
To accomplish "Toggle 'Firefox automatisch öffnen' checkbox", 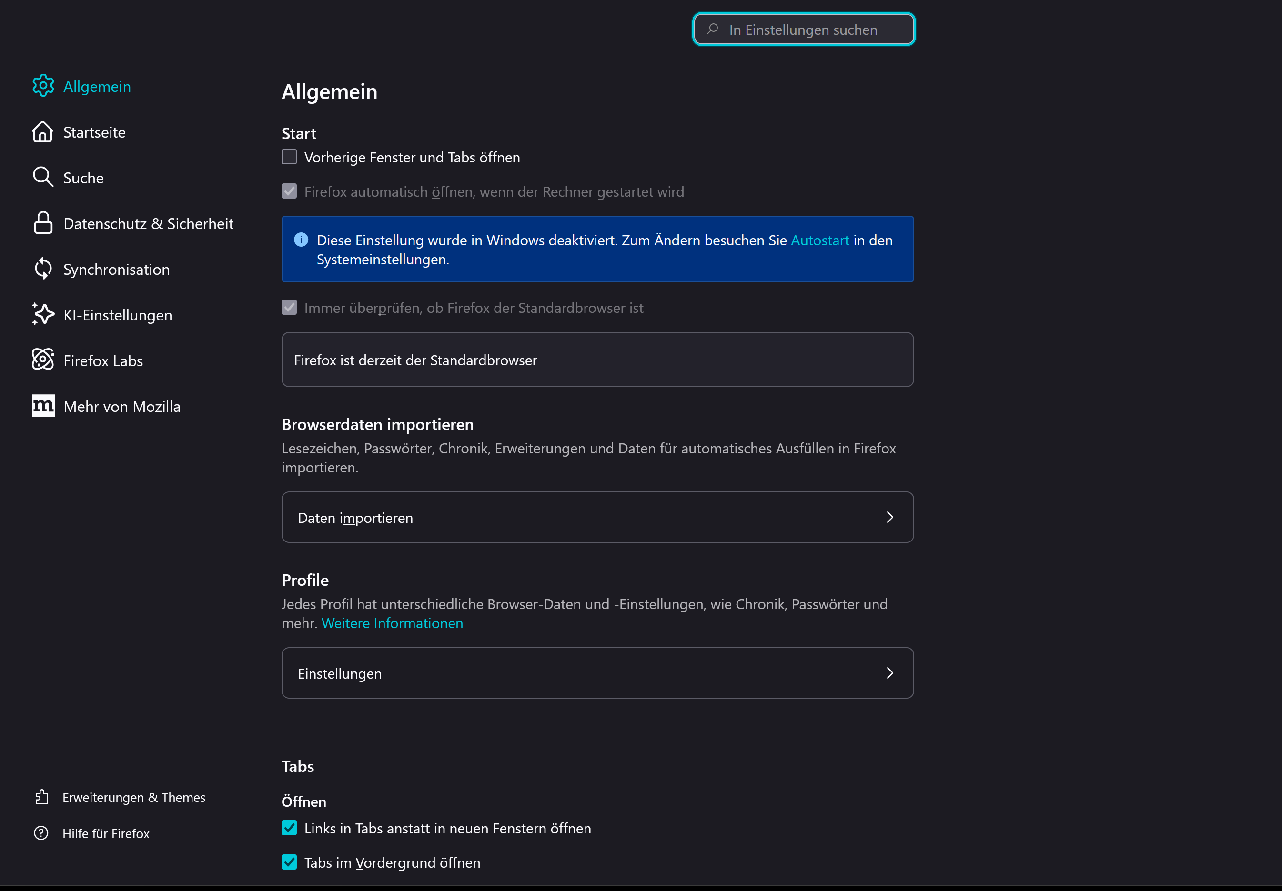I will point(289,191).
